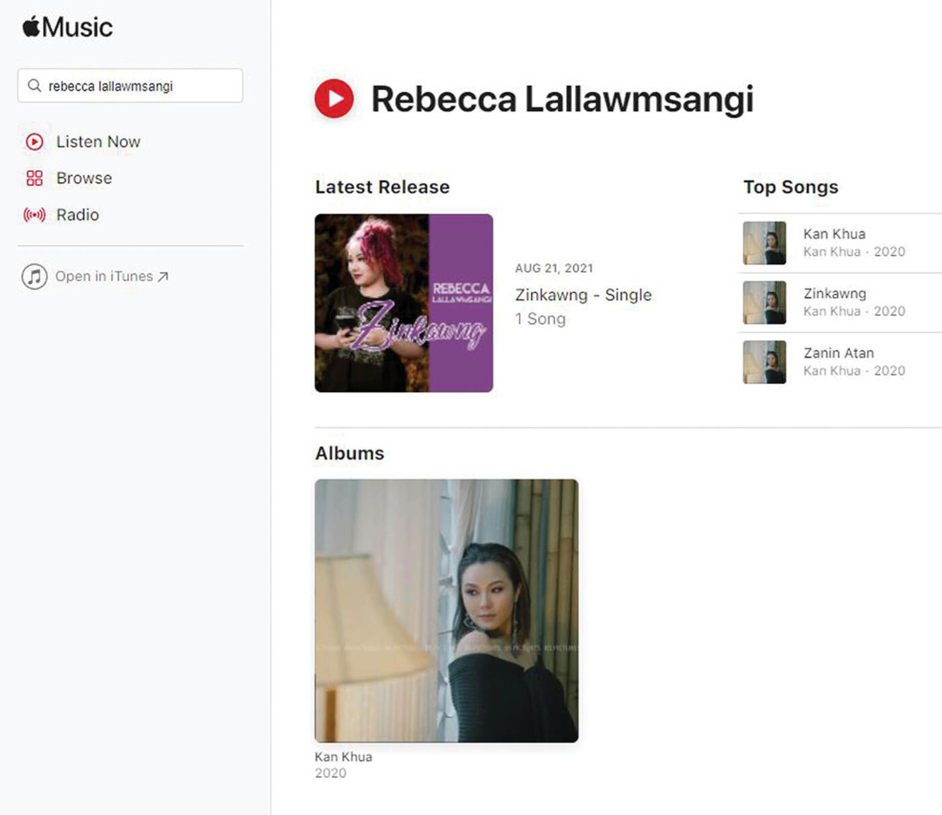Play the Zinkawng song thumbnail in Top Songs
942x815 pixels.
[764, 303]
